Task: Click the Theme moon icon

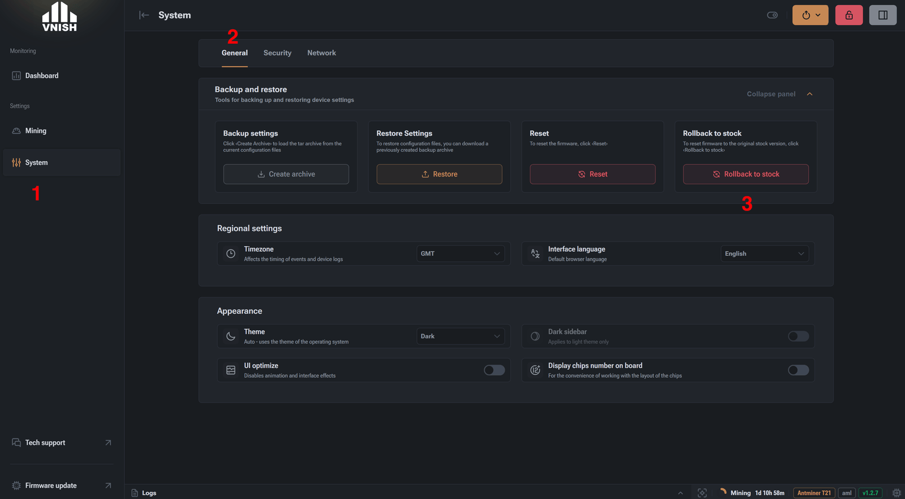Action: 231,336
